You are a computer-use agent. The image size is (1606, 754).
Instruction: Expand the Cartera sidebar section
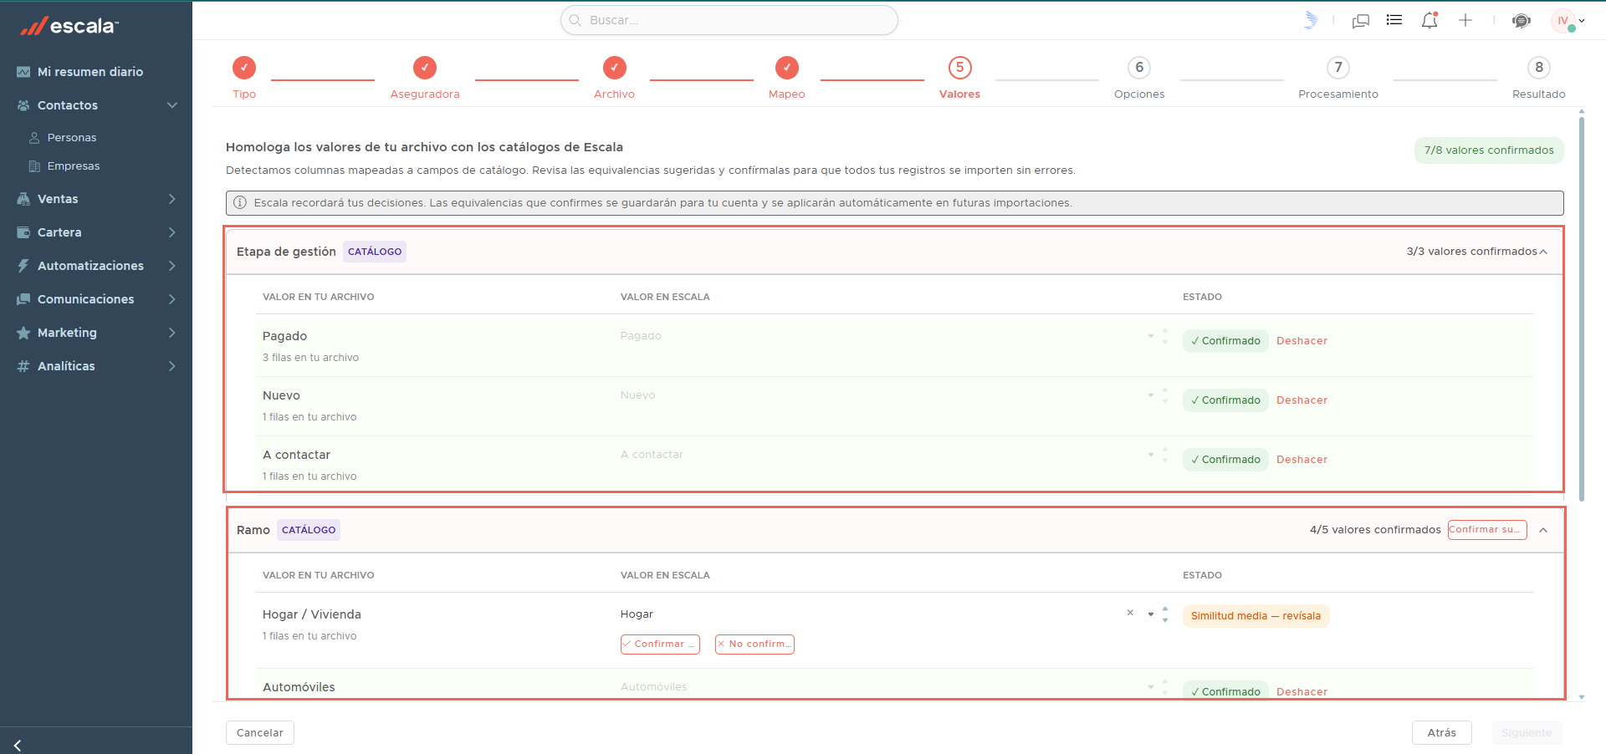coord(172,232)
